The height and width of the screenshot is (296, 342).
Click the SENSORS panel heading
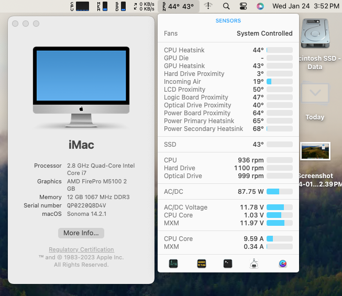(228, 21)
